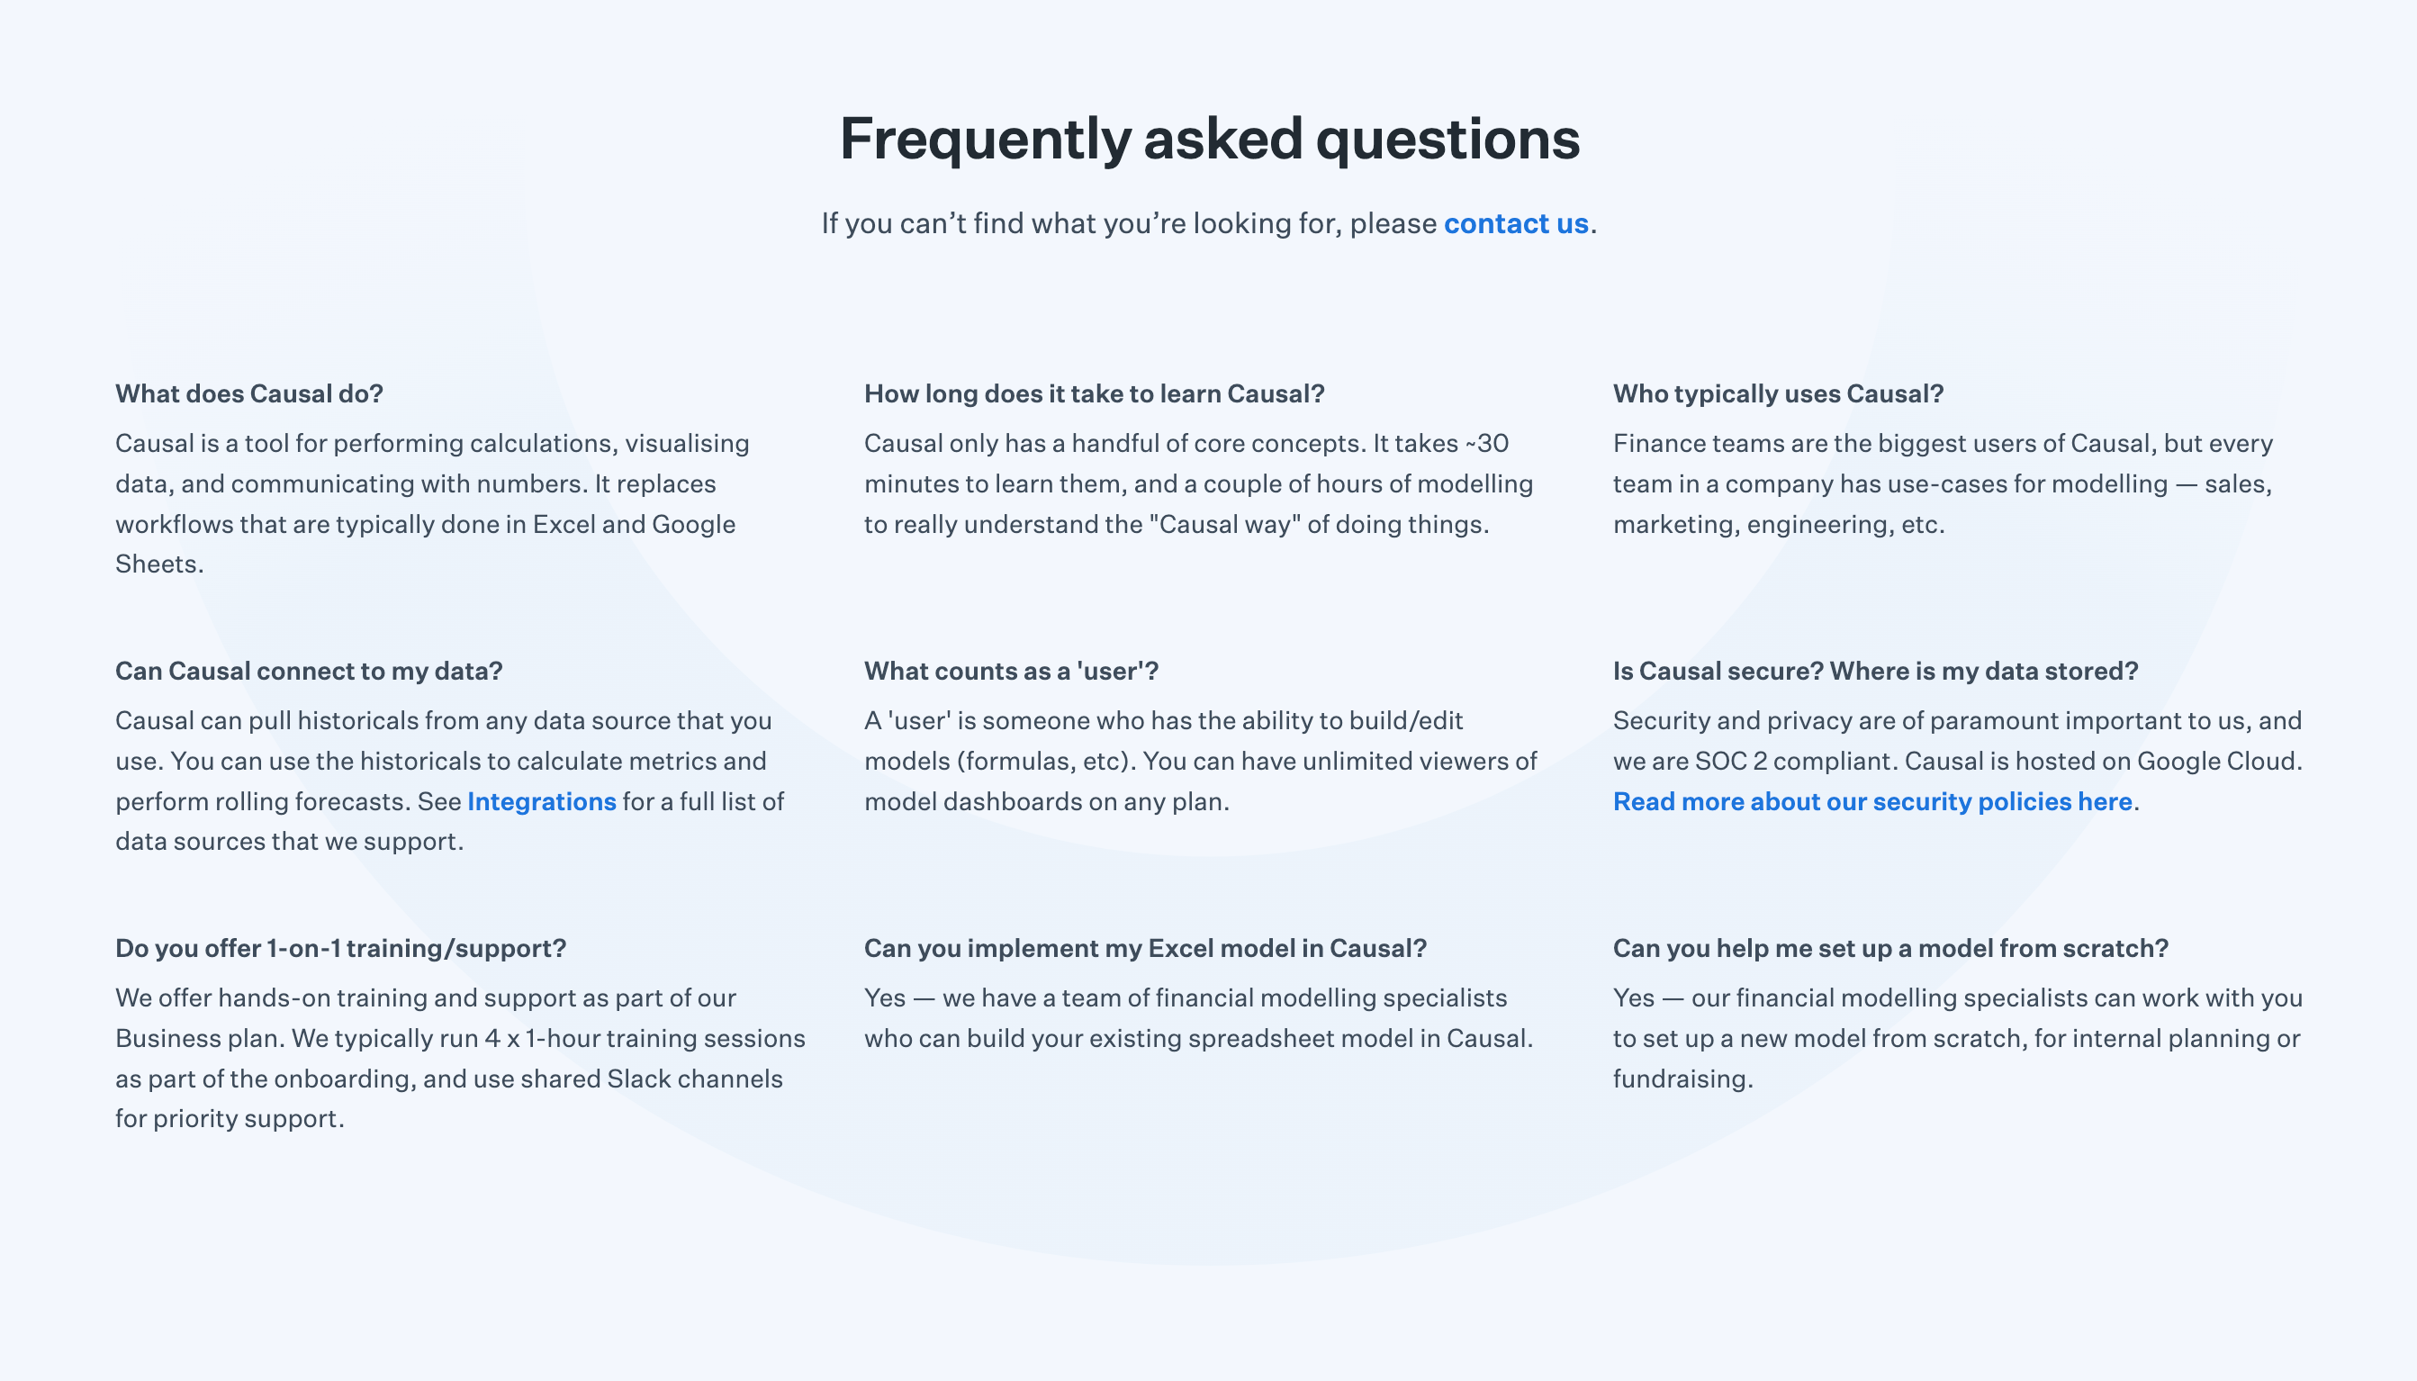Click the answer about shared Slack channels support
2417x1381 pixels.
tap(460, 1059)
